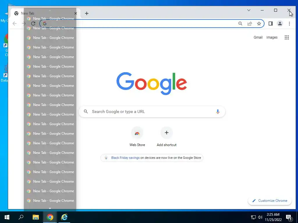Open the Images link
298x223 pixels.
pos(272,37)
